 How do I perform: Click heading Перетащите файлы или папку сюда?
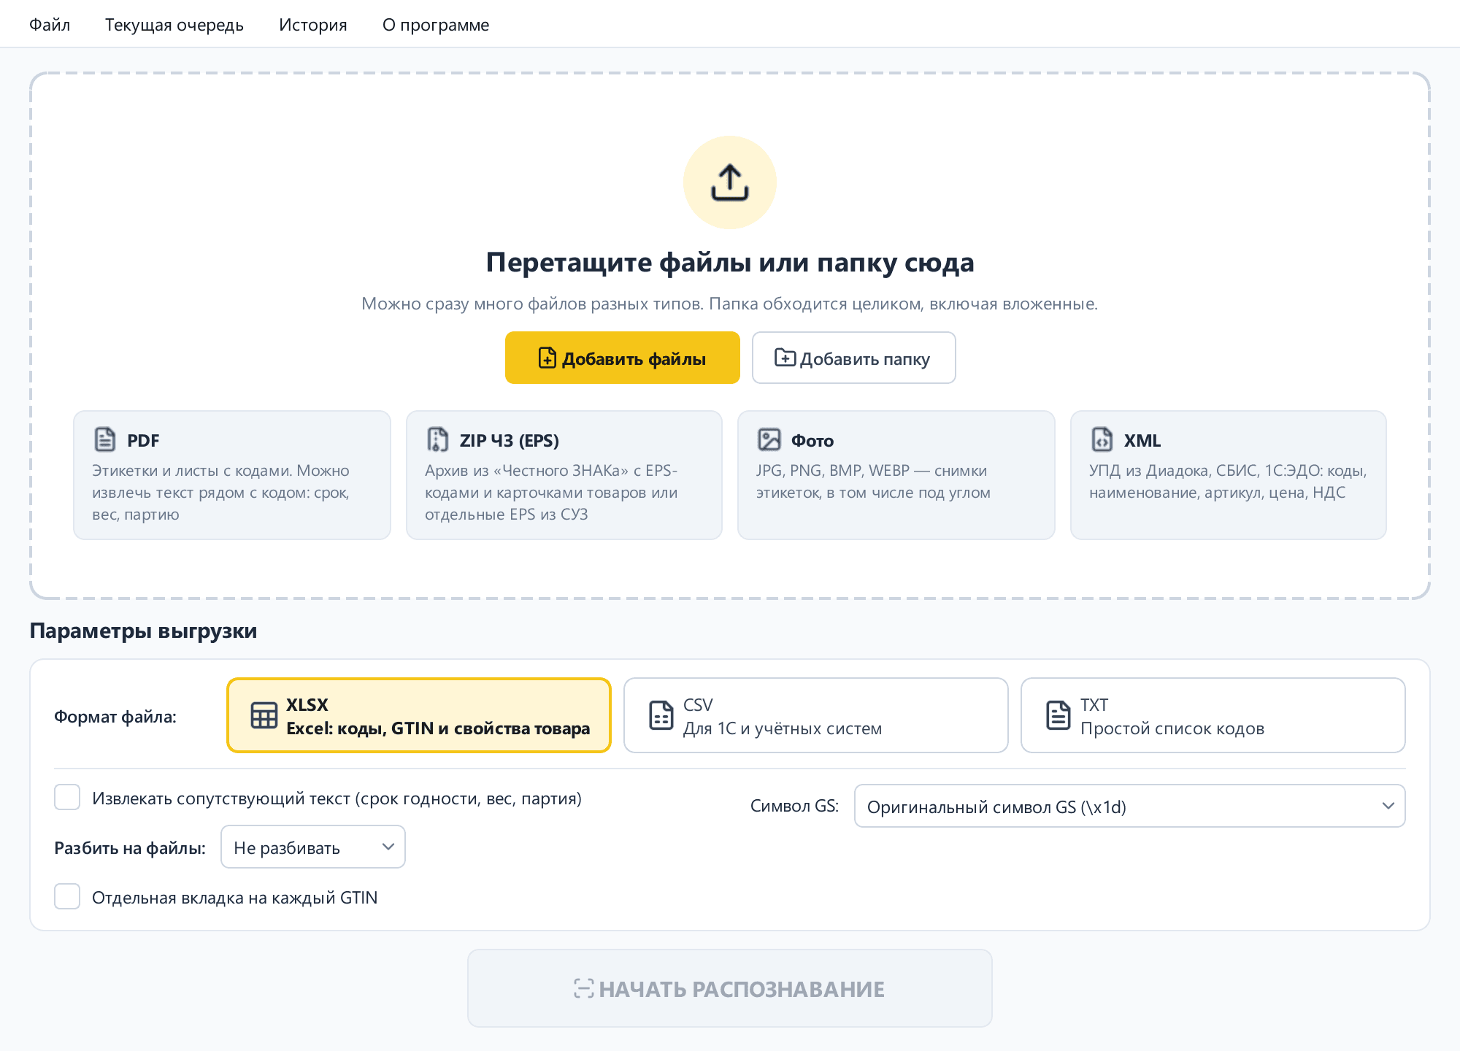[730, 262]
